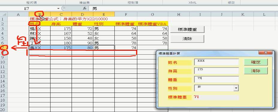The height and width of the screenshot is (112, 278).
Task: Click the 體重 cell showing 80
Action: point(82,47)
